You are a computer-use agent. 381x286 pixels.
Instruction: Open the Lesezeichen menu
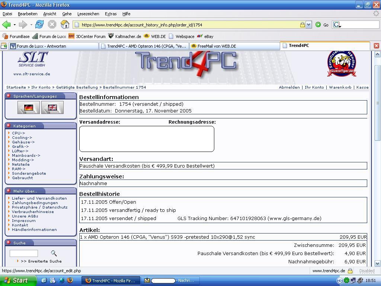click(x=88, y=14)
